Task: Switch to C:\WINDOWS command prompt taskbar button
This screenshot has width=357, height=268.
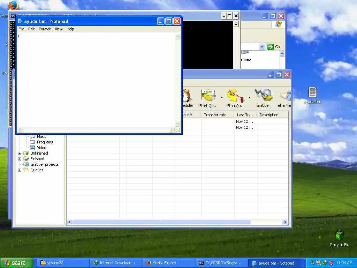Action: 221,263
